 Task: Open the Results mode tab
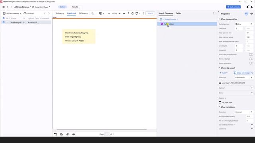(x=76, y=7)
